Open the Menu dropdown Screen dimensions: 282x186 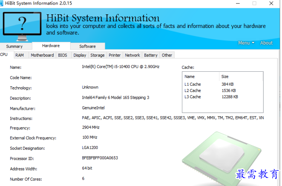pos(246,43)
